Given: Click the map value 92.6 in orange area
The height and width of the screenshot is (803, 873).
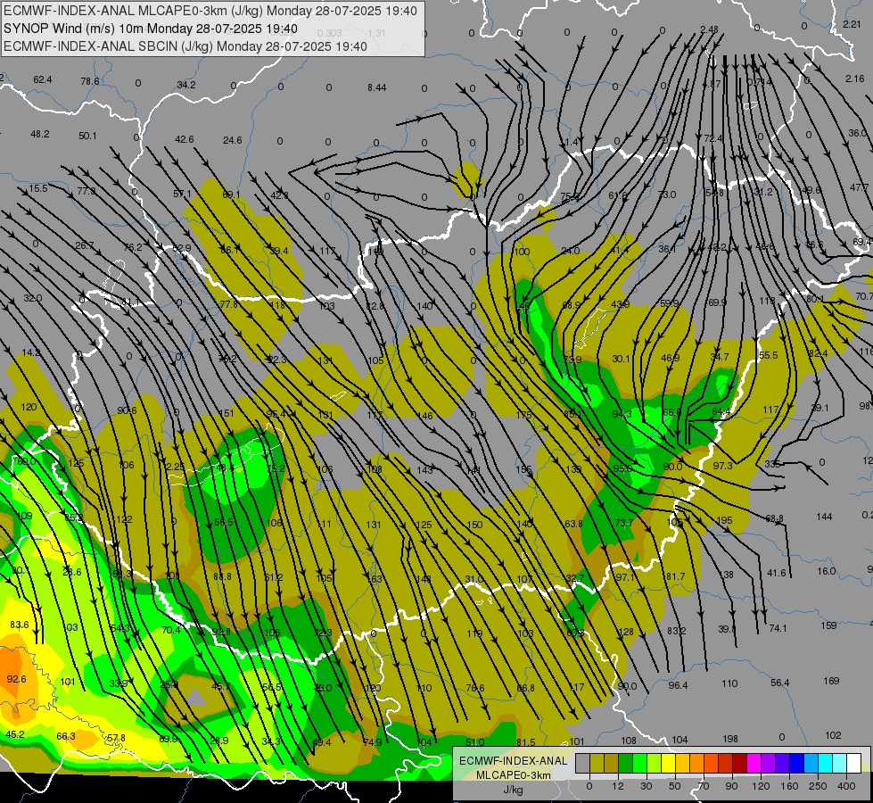Looking at the screenshot, I should pyautogui.click(x=16, y=679).
